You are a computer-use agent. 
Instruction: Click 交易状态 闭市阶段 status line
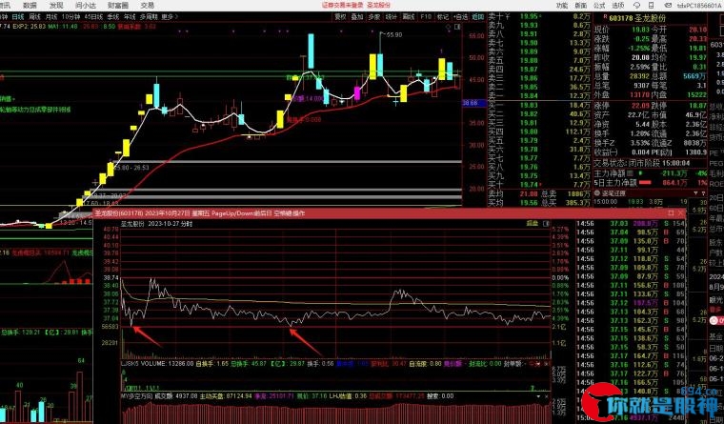[x=642, y=163]
